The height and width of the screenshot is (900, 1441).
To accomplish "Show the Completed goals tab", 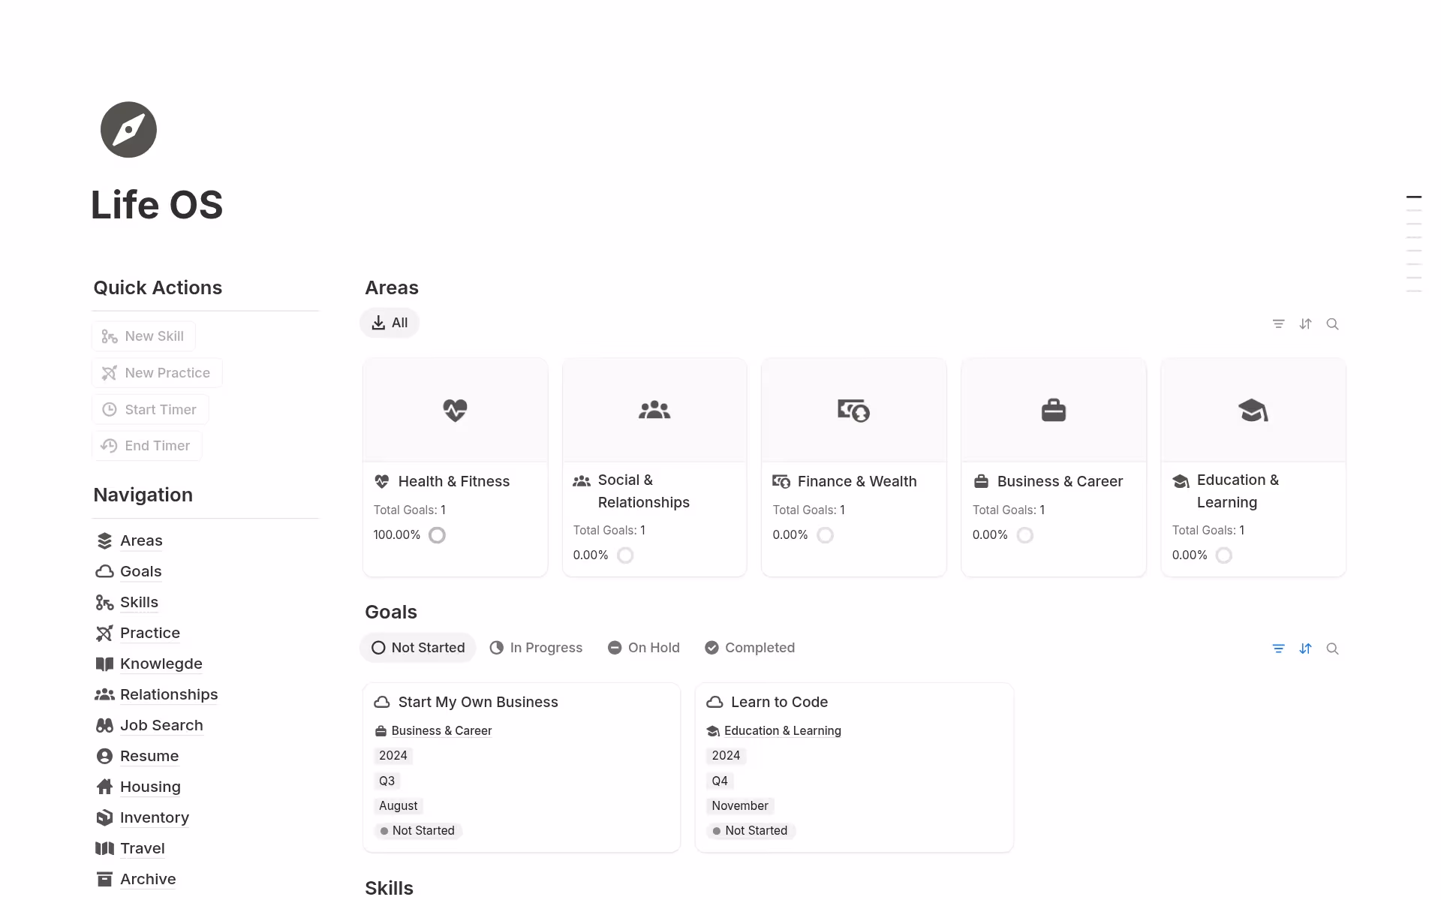I will (750, 648).
